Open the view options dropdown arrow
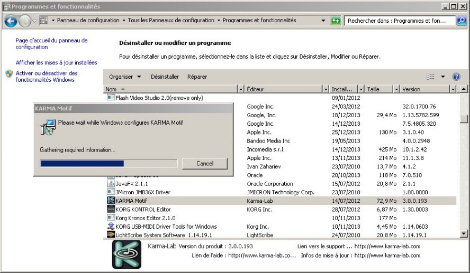Image resolution: width=470 pixels, height=273 pixels. click(x=443, y=77)
